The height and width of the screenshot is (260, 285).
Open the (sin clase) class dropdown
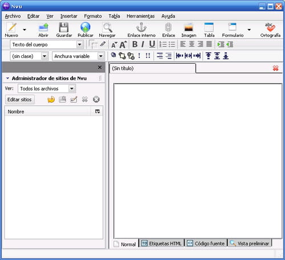(44, 56)
